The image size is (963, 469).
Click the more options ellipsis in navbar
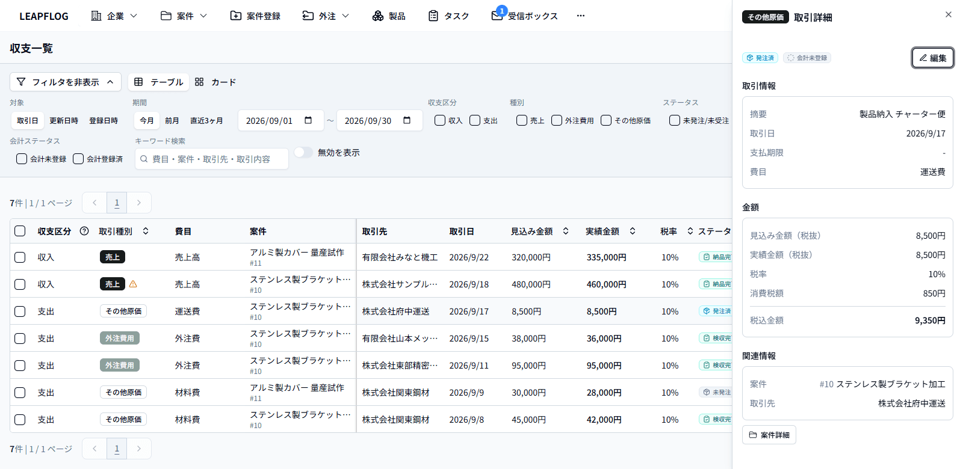pos(580,16)
